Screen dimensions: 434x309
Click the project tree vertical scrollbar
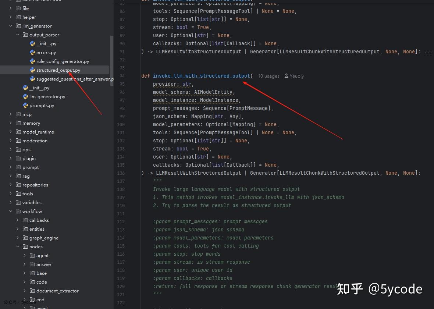[112, 61]
